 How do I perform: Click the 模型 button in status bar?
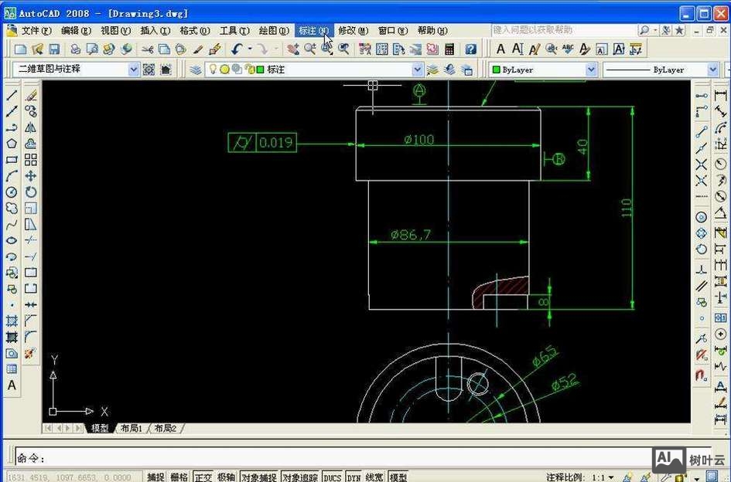pyautogui.click(x=398, y=477)
